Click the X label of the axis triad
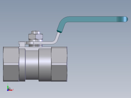This screenshot has width=131, height=98. (13, 90)
